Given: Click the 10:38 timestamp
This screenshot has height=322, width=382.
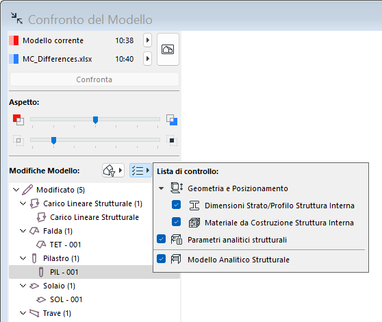Looking at the screenshot, I should tap(124, 40).
